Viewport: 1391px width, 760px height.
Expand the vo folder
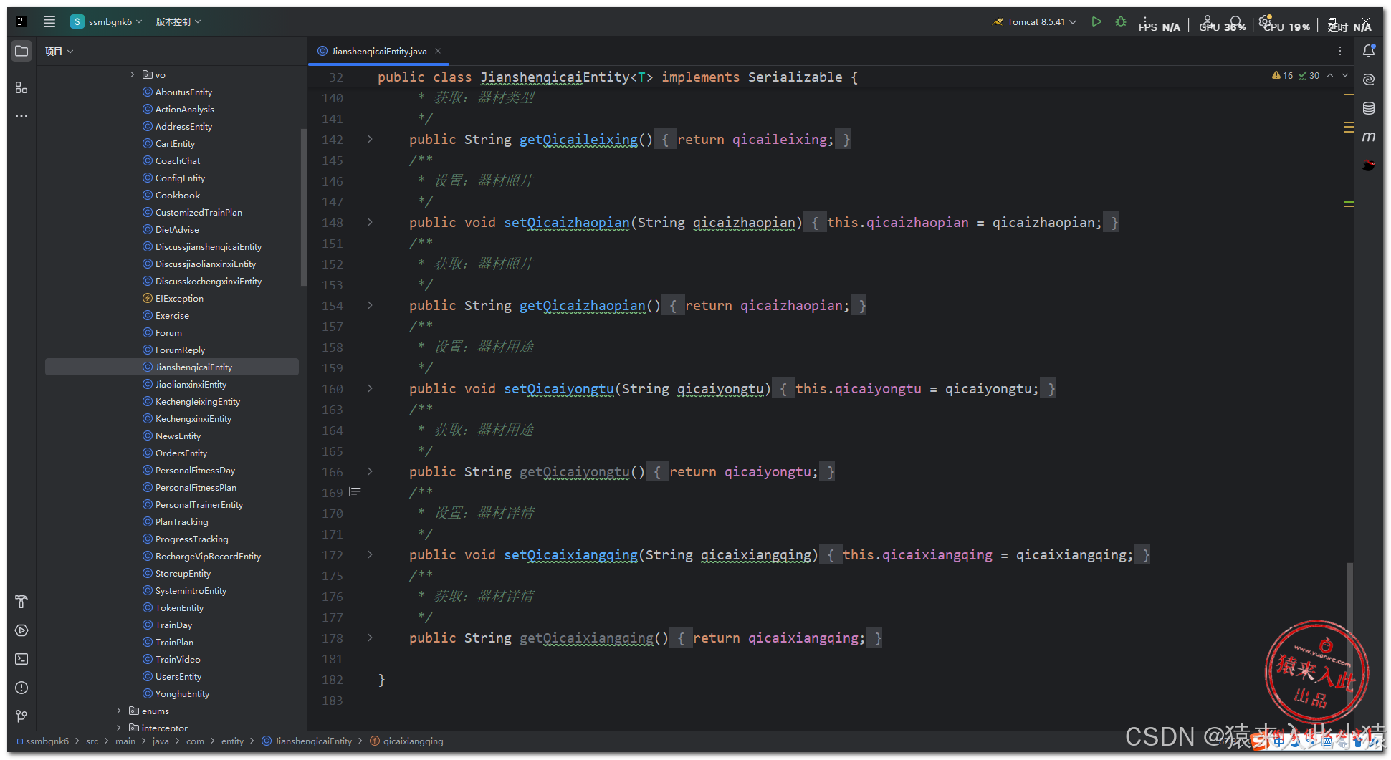(133, 74)
